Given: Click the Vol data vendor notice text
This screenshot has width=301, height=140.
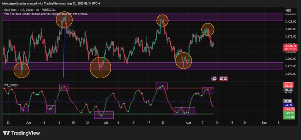Looking at the screenshot, I should (x=46, y=14).
